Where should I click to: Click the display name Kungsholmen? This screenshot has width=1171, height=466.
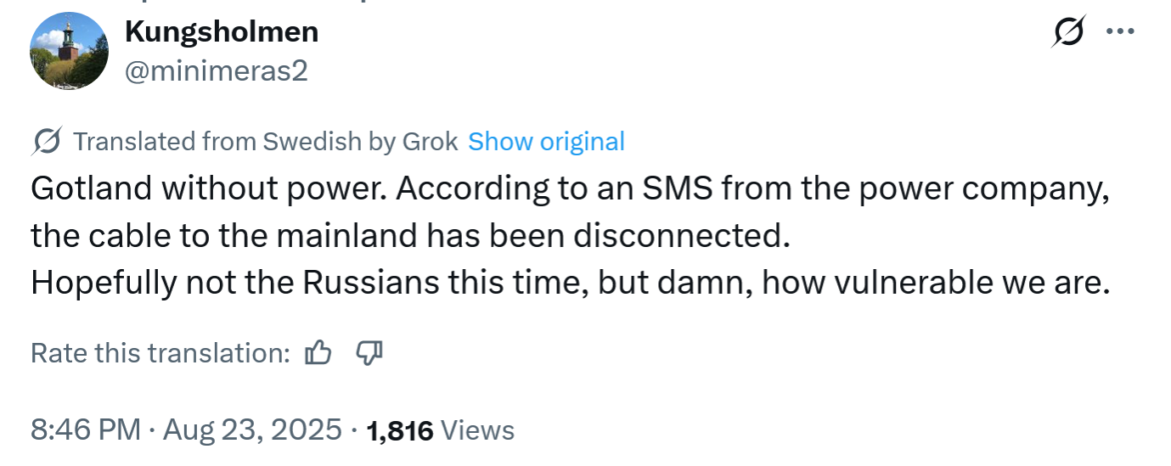click(222, 32)
